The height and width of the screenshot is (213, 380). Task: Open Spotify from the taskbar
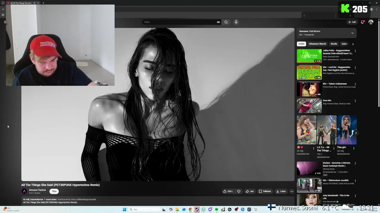pyautogui.click(x=216, y=209)
